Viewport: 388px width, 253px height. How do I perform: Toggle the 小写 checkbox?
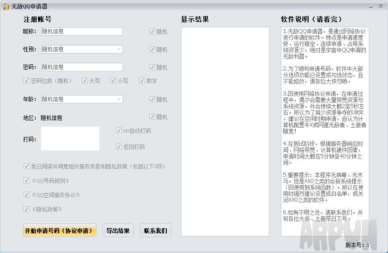coord(113,80)
